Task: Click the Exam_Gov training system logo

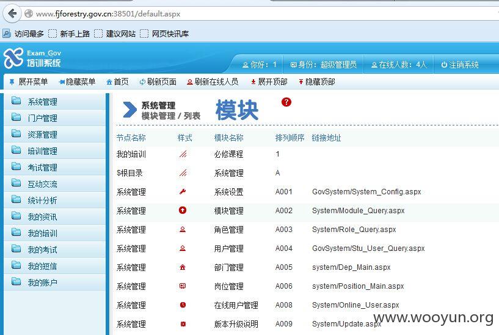Action: tap(32, 58)
